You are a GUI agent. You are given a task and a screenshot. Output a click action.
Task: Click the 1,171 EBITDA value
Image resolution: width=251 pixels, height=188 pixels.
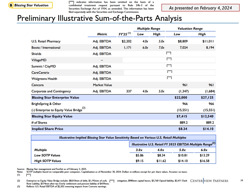pos(128,48)
